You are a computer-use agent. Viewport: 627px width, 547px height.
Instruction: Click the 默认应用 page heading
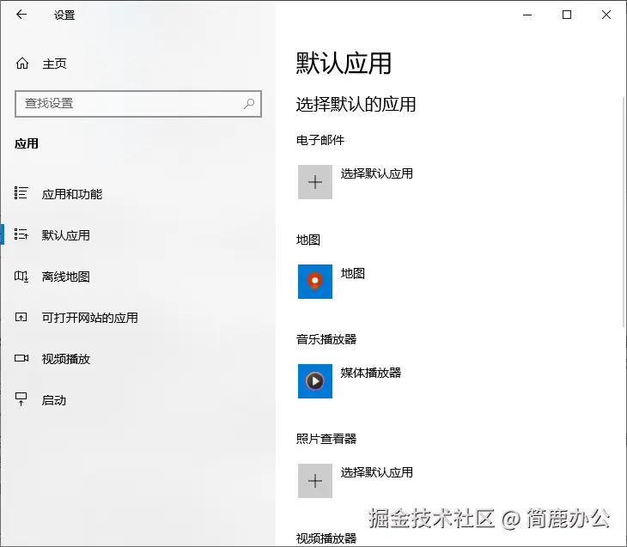(x=344, y=64)
